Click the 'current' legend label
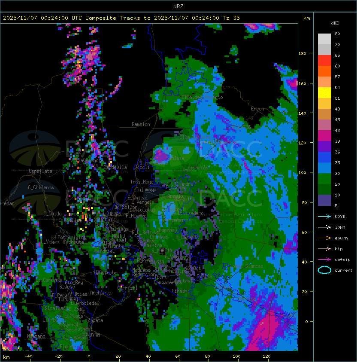Viewport: 357px width, 362px height. tap(344, 270)
